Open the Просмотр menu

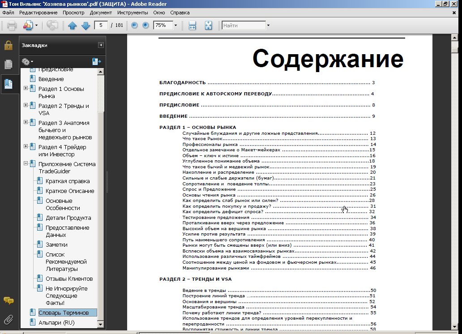pos(73,13)
